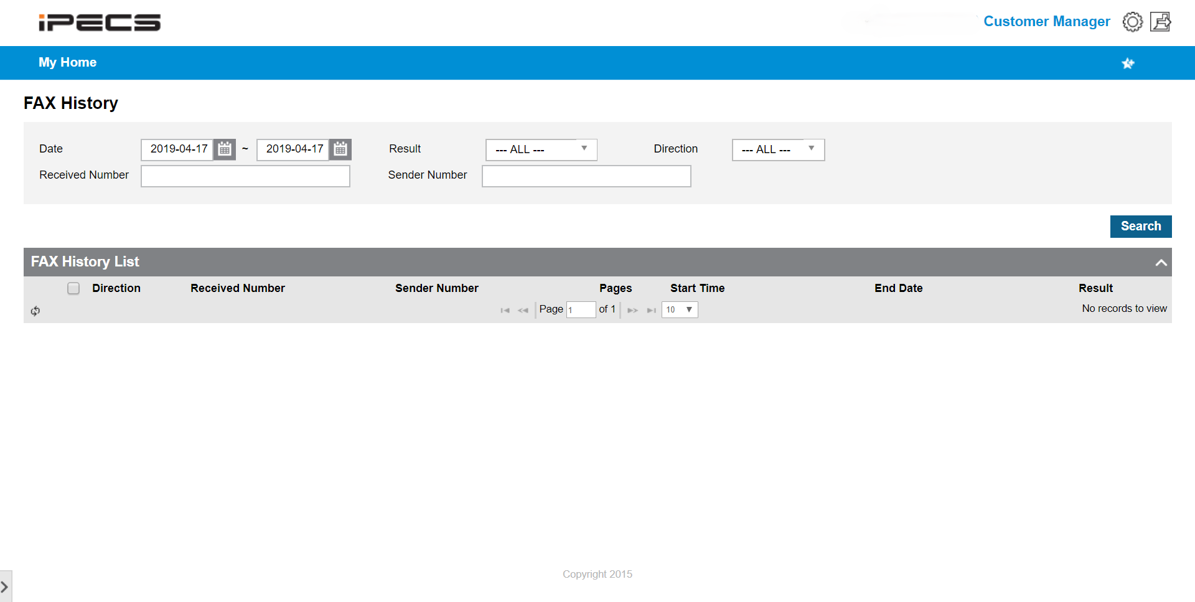Sort by the Start Time column header

[697, 288]
